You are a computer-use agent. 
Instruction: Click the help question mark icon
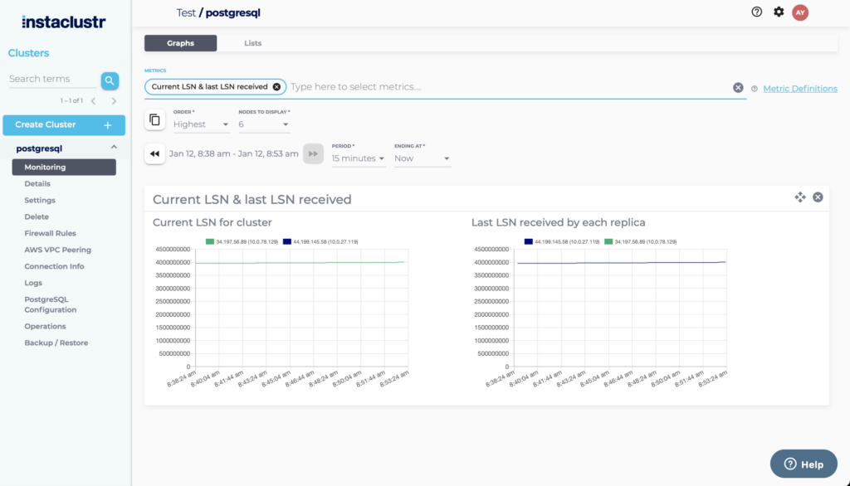point(756,12)
